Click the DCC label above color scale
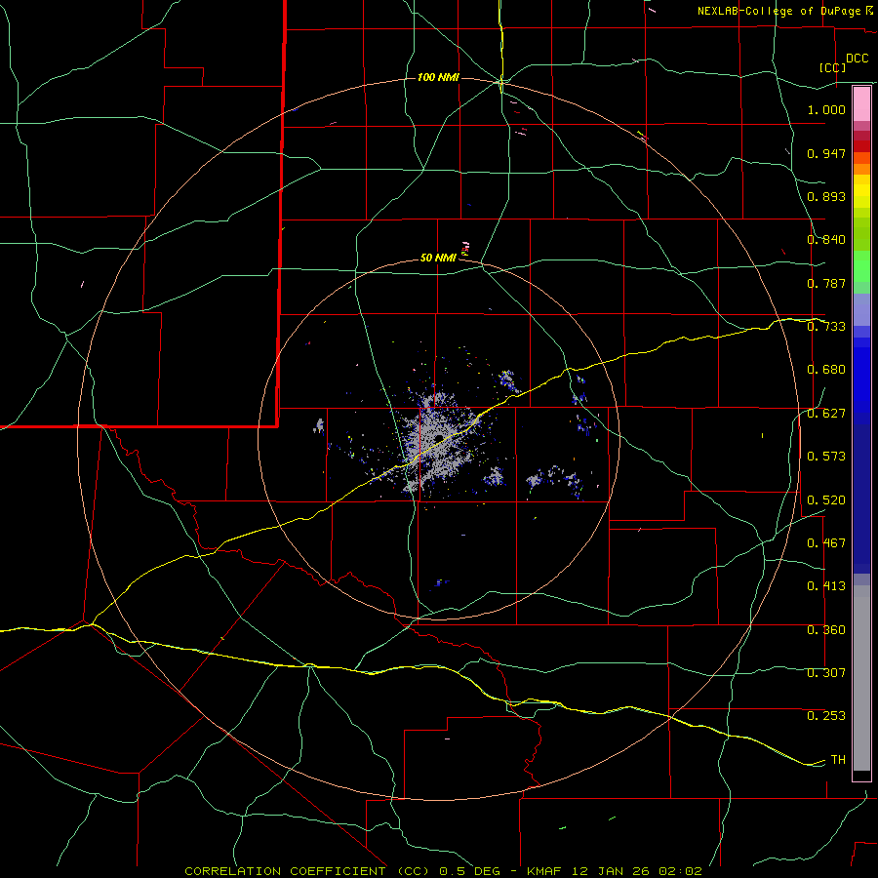 (x=857, y=59)
